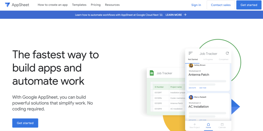
Task: Click the AC Installation card title
Action: [199, 107]
